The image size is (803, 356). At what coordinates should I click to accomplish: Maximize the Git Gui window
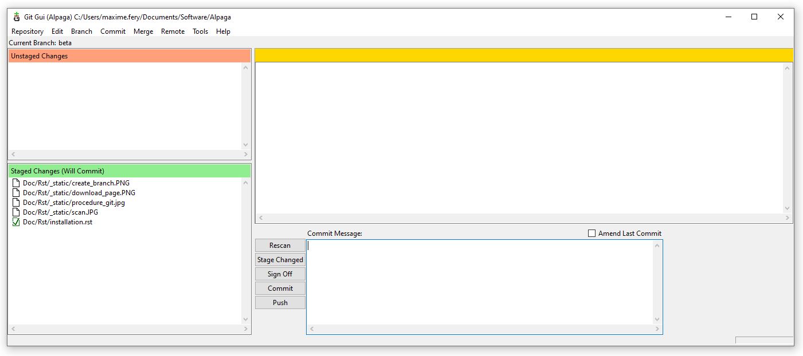[x=754, y=17]
